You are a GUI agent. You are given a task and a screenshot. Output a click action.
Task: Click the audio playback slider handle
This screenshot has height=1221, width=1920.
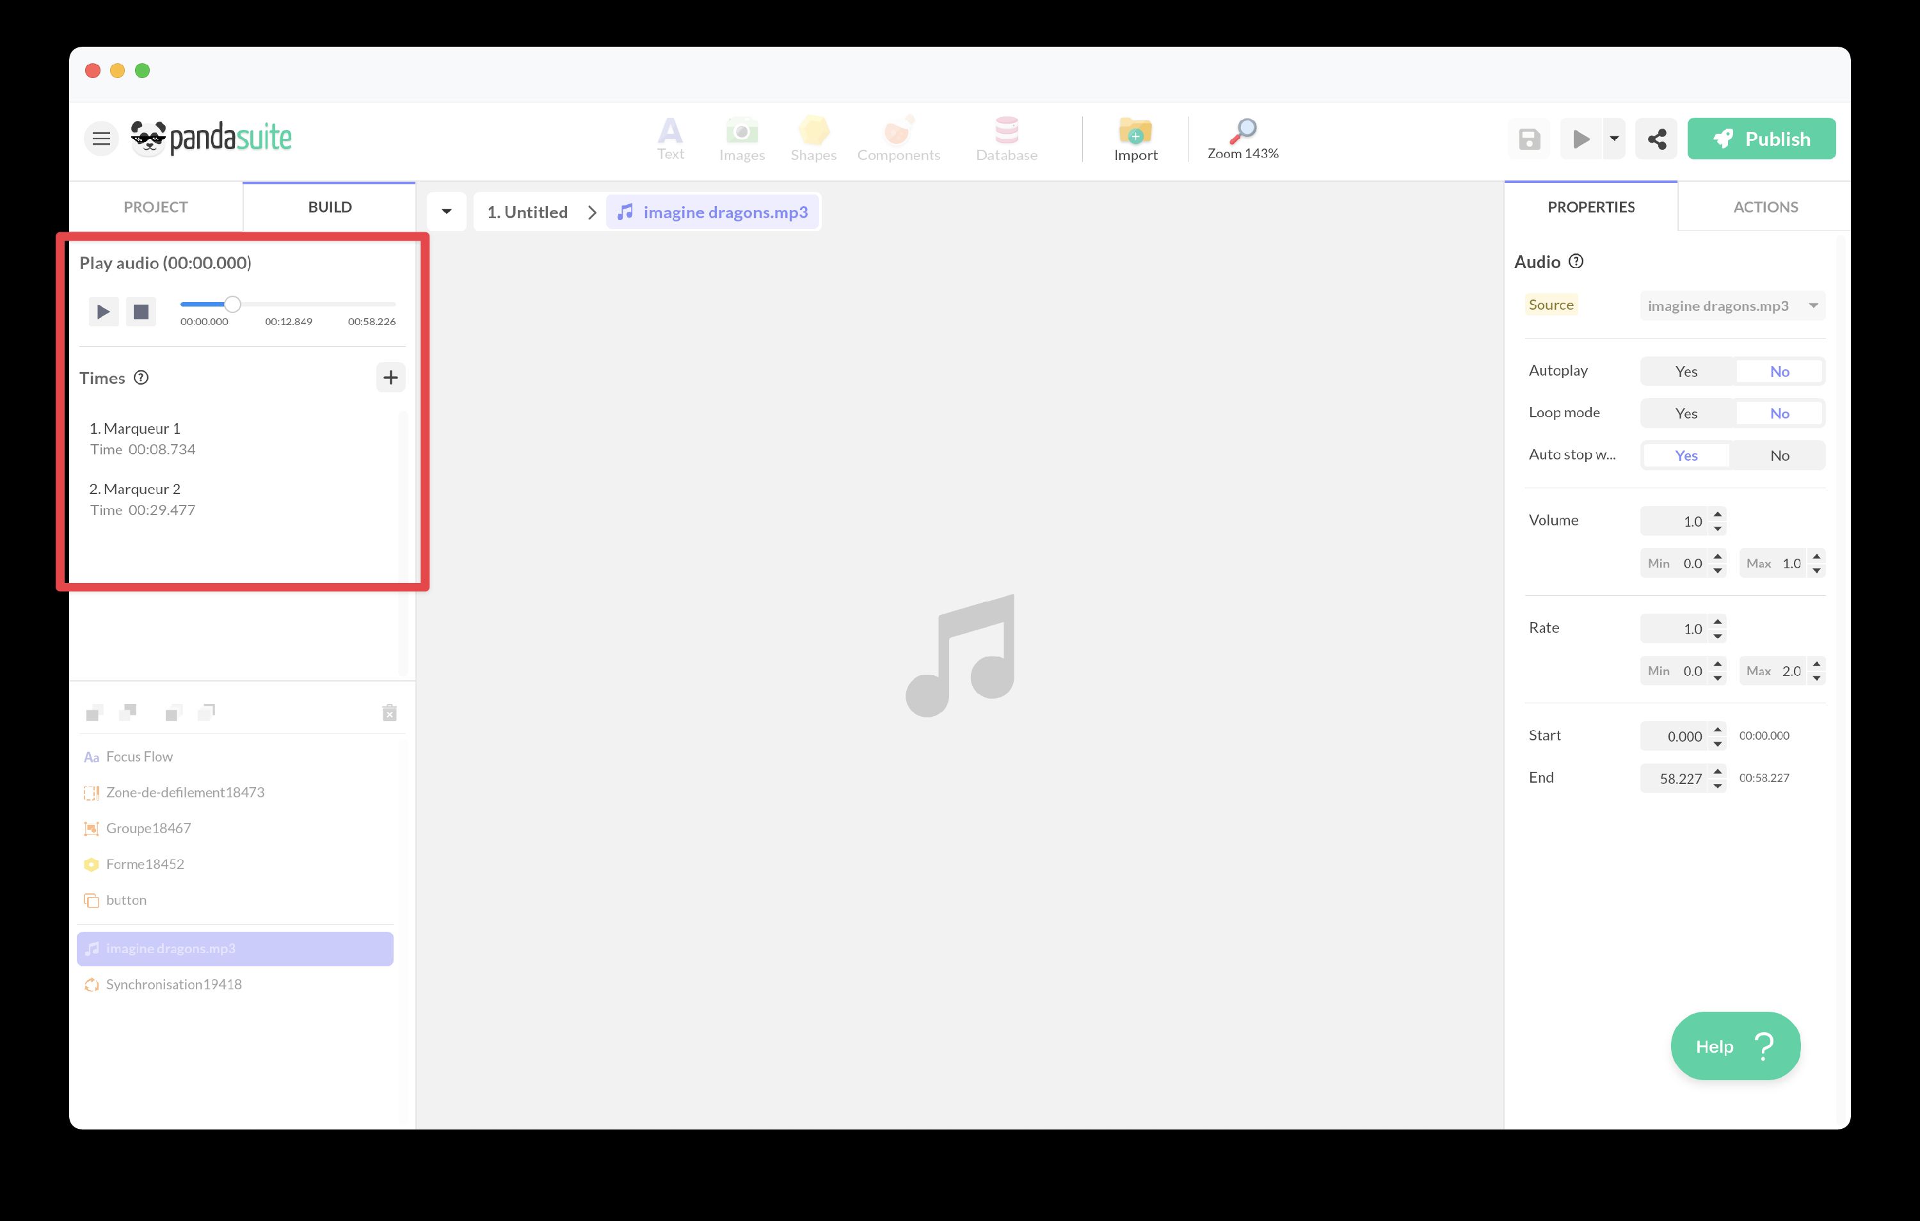point(232,304)
